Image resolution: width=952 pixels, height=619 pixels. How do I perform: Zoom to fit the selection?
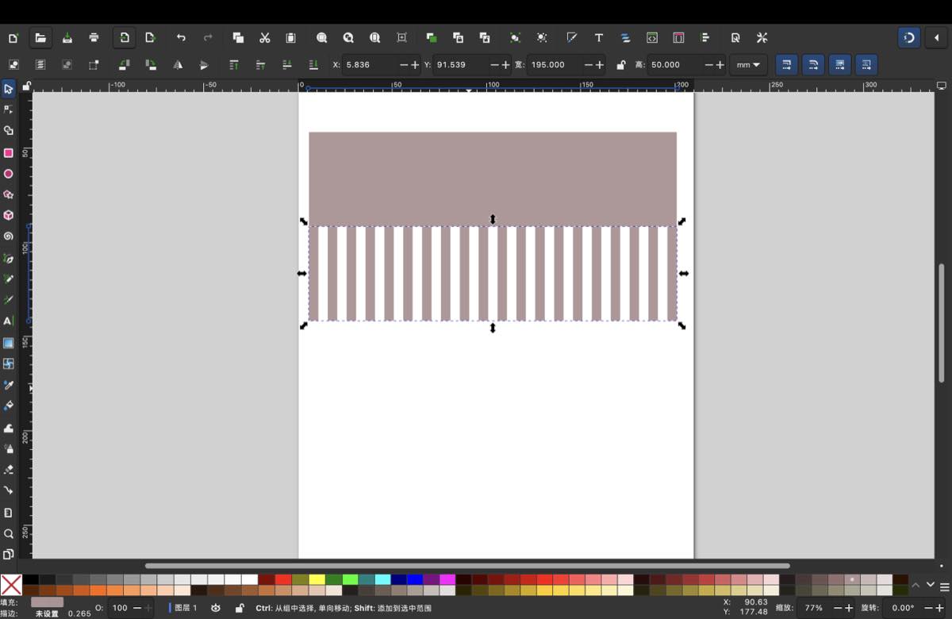point(322,37)
